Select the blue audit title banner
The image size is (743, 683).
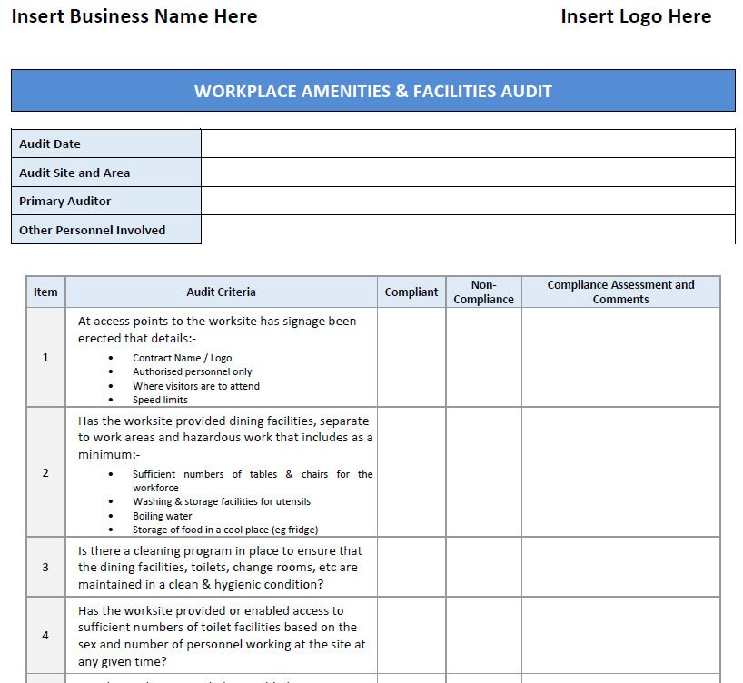(x=371, y=91)
